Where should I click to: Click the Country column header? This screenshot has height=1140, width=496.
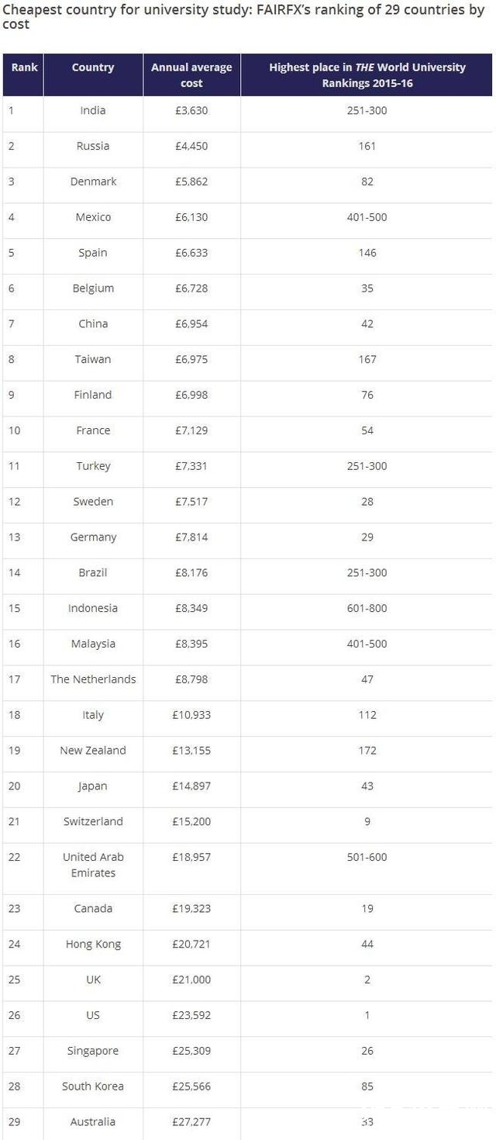click(93, 67)
